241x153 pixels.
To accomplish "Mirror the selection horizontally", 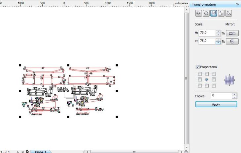I will (232, 33).
